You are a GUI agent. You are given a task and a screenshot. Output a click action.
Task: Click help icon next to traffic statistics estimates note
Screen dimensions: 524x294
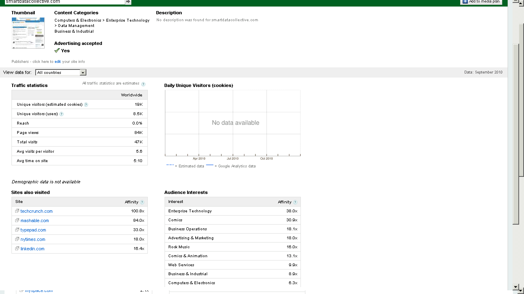[143, 84]
